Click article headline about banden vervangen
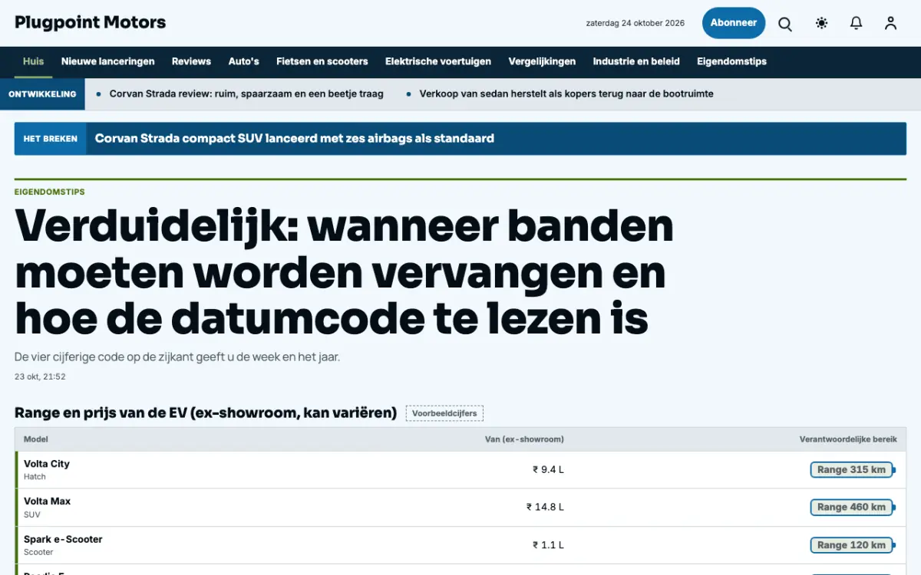The height and width of the screenshot is (575, 921). point(344,271)
